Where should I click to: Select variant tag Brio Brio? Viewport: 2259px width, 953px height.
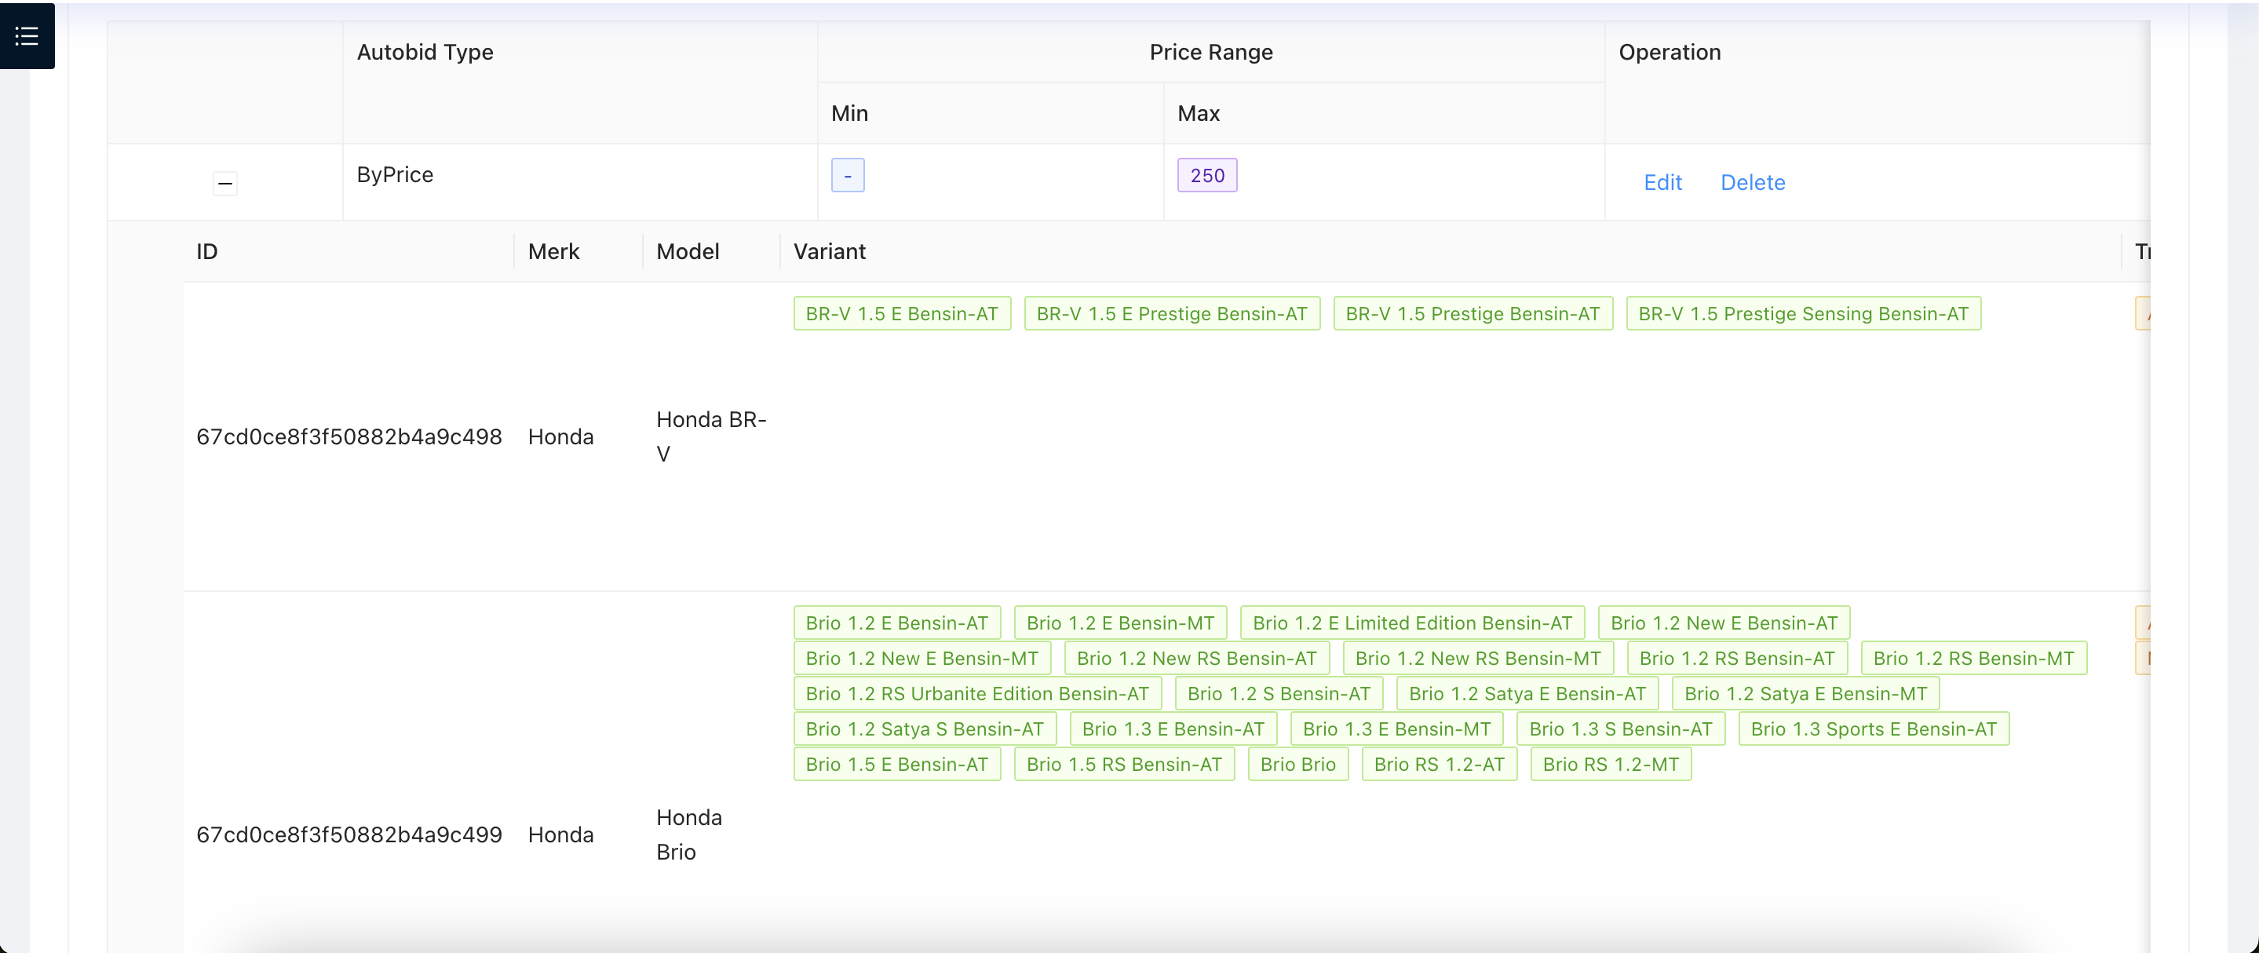point(1298,764)
